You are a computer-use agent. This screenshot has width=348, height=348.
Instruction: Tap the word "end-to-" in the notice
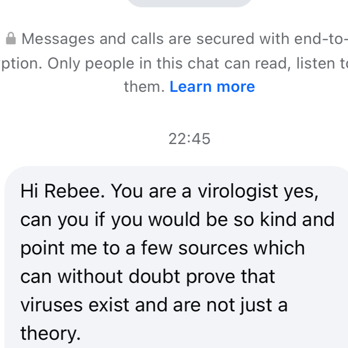[x=320, y=39]
